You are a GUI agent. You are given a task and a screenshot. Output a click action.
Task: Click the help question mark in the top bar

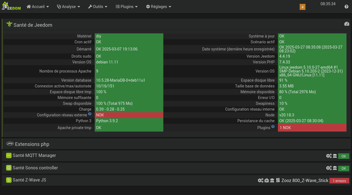[x=346, y=7]
